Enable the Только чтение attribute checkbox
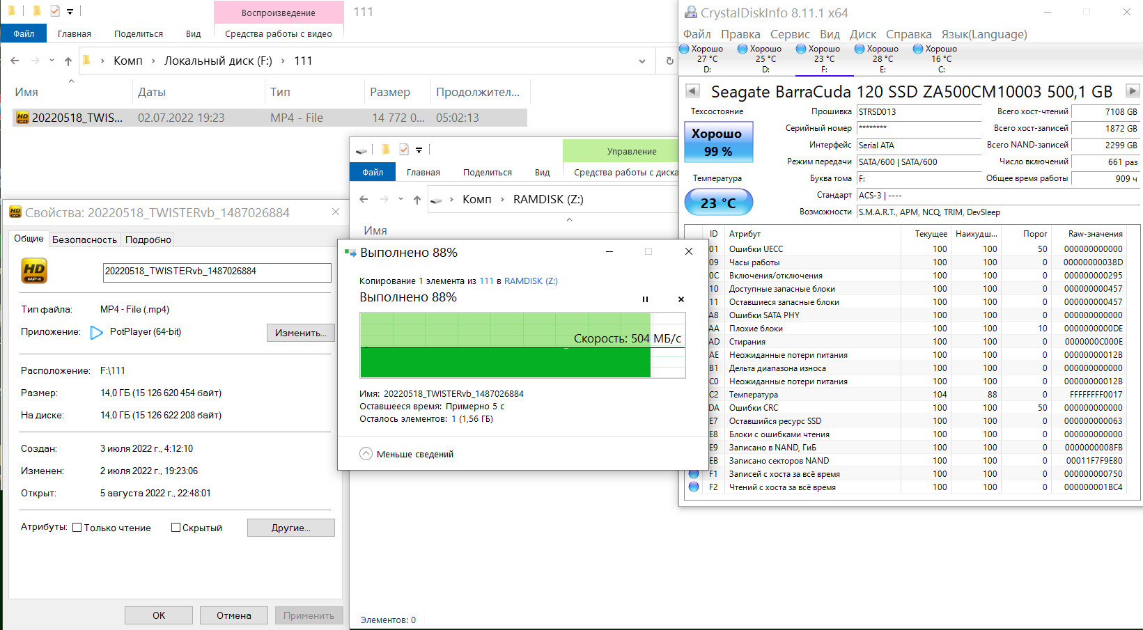The image size is (1143, 630). click(77, 528)
